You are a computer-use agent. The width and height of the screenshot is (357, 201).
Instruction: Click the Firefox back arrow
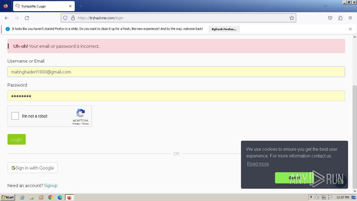click(7, 18)
